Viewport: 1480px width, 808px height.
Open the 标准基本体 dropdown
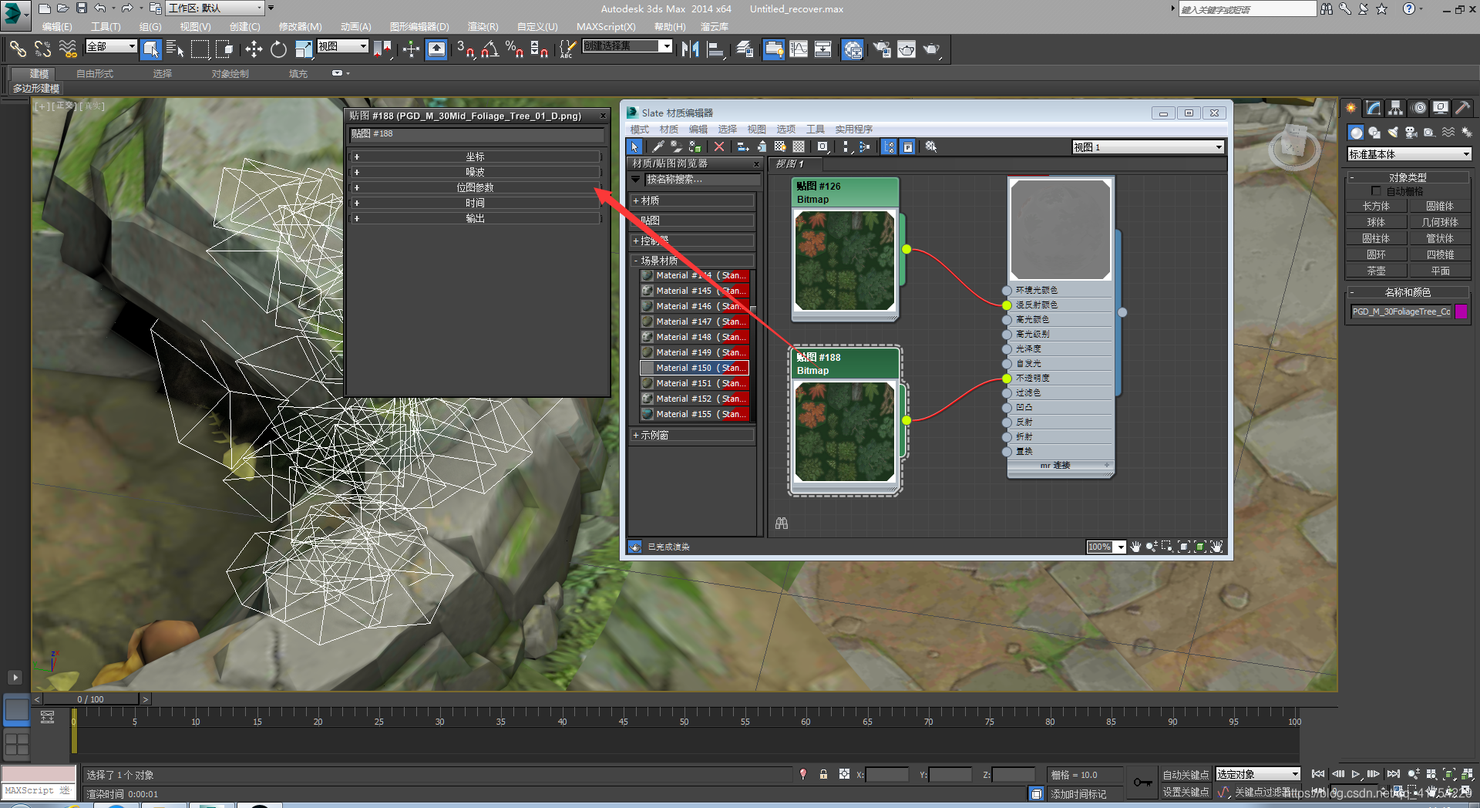pos(1408,154)
